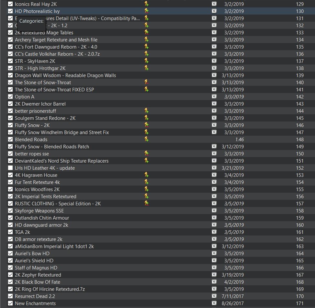
Task: Disable the Blended Roads mod checkbox
Action: tap(10, 139)
